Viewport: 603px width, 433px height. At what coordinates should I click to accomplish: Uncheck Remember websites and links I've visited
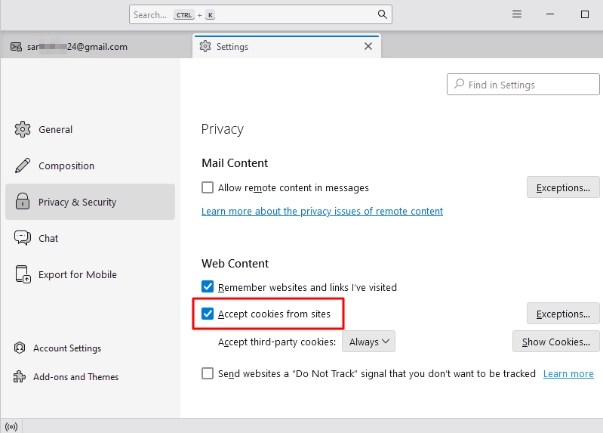coord(208,286)
